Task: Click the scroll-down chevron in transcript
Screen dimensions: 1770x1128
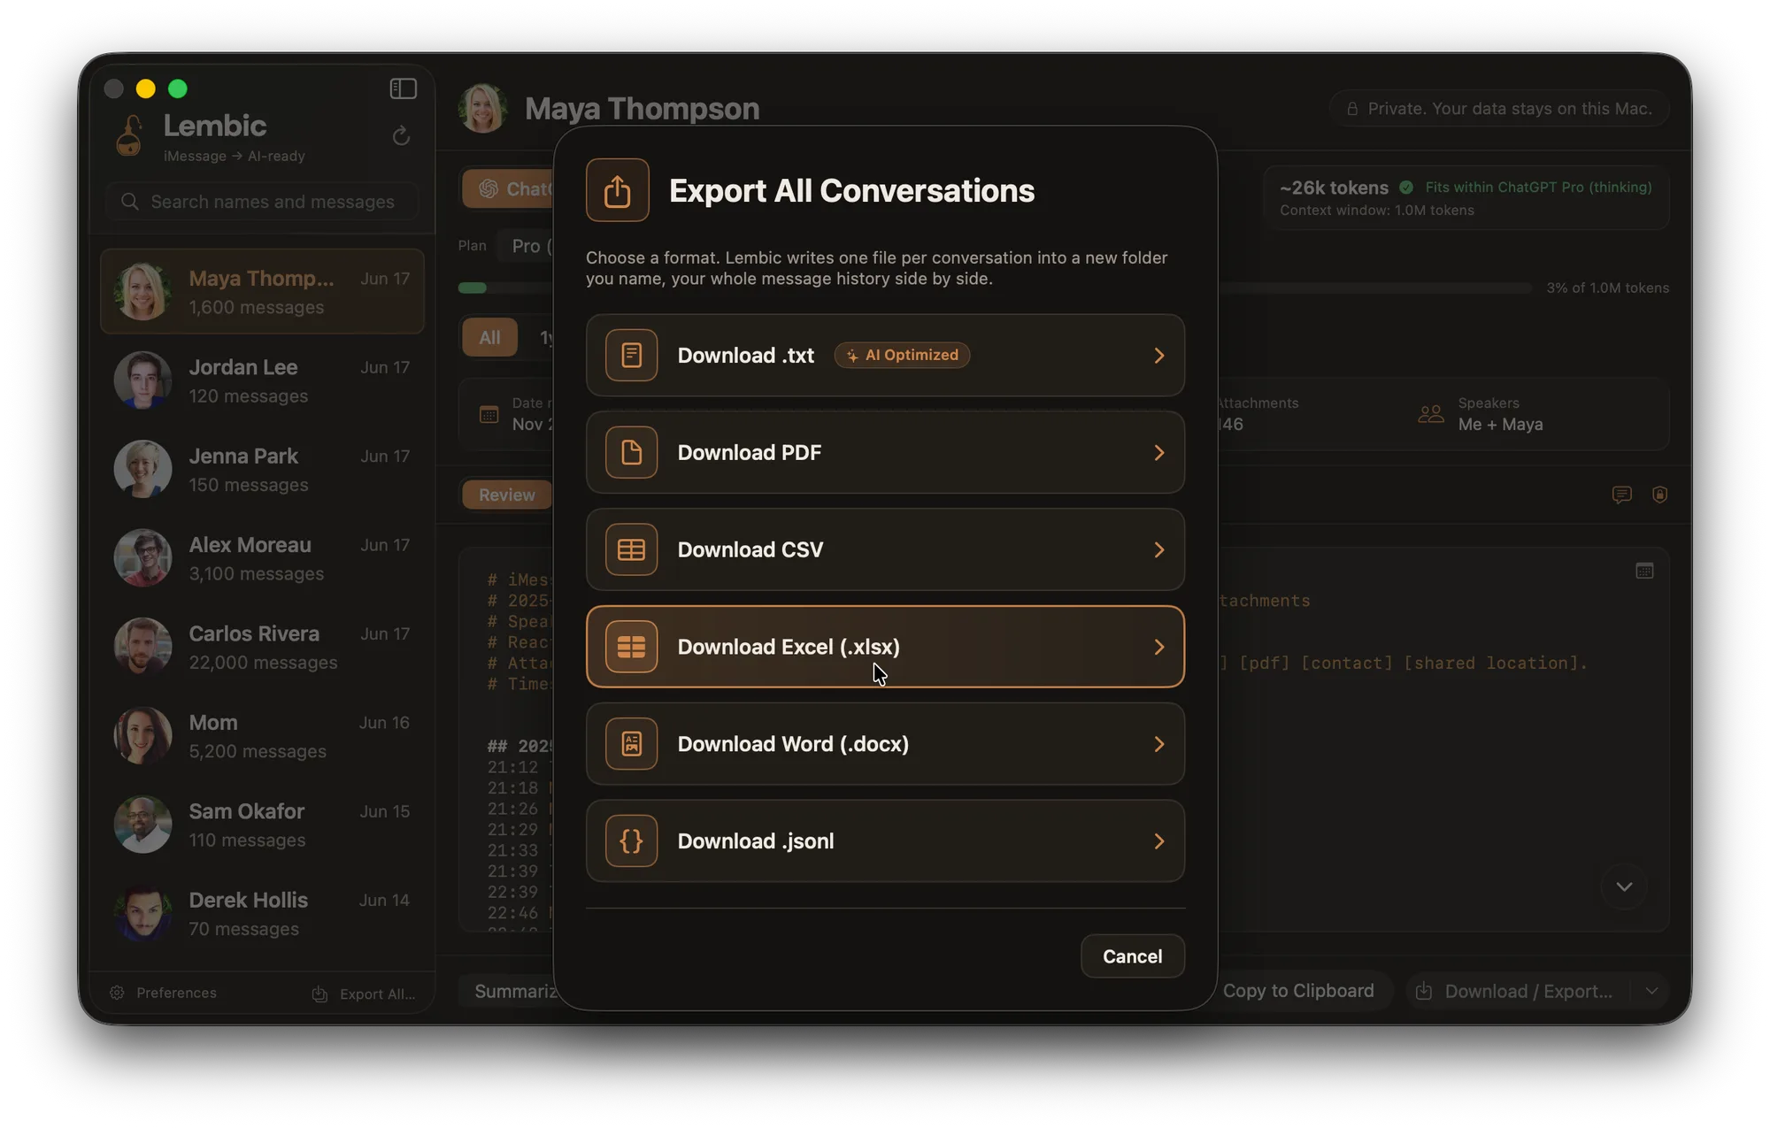Action: pos(1624,886)
